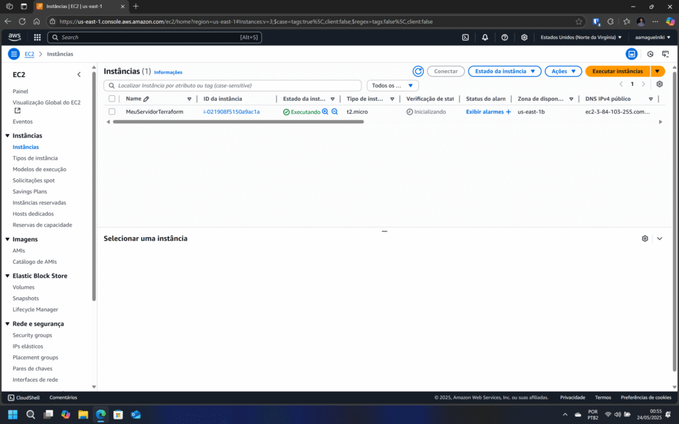The image size is (679, 424).
Task: Click Exibir alarmes link
Action: click(x=485, y=111)
